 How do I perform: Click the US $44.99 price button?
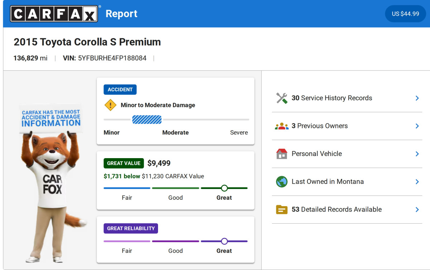[x=405, y=14]
